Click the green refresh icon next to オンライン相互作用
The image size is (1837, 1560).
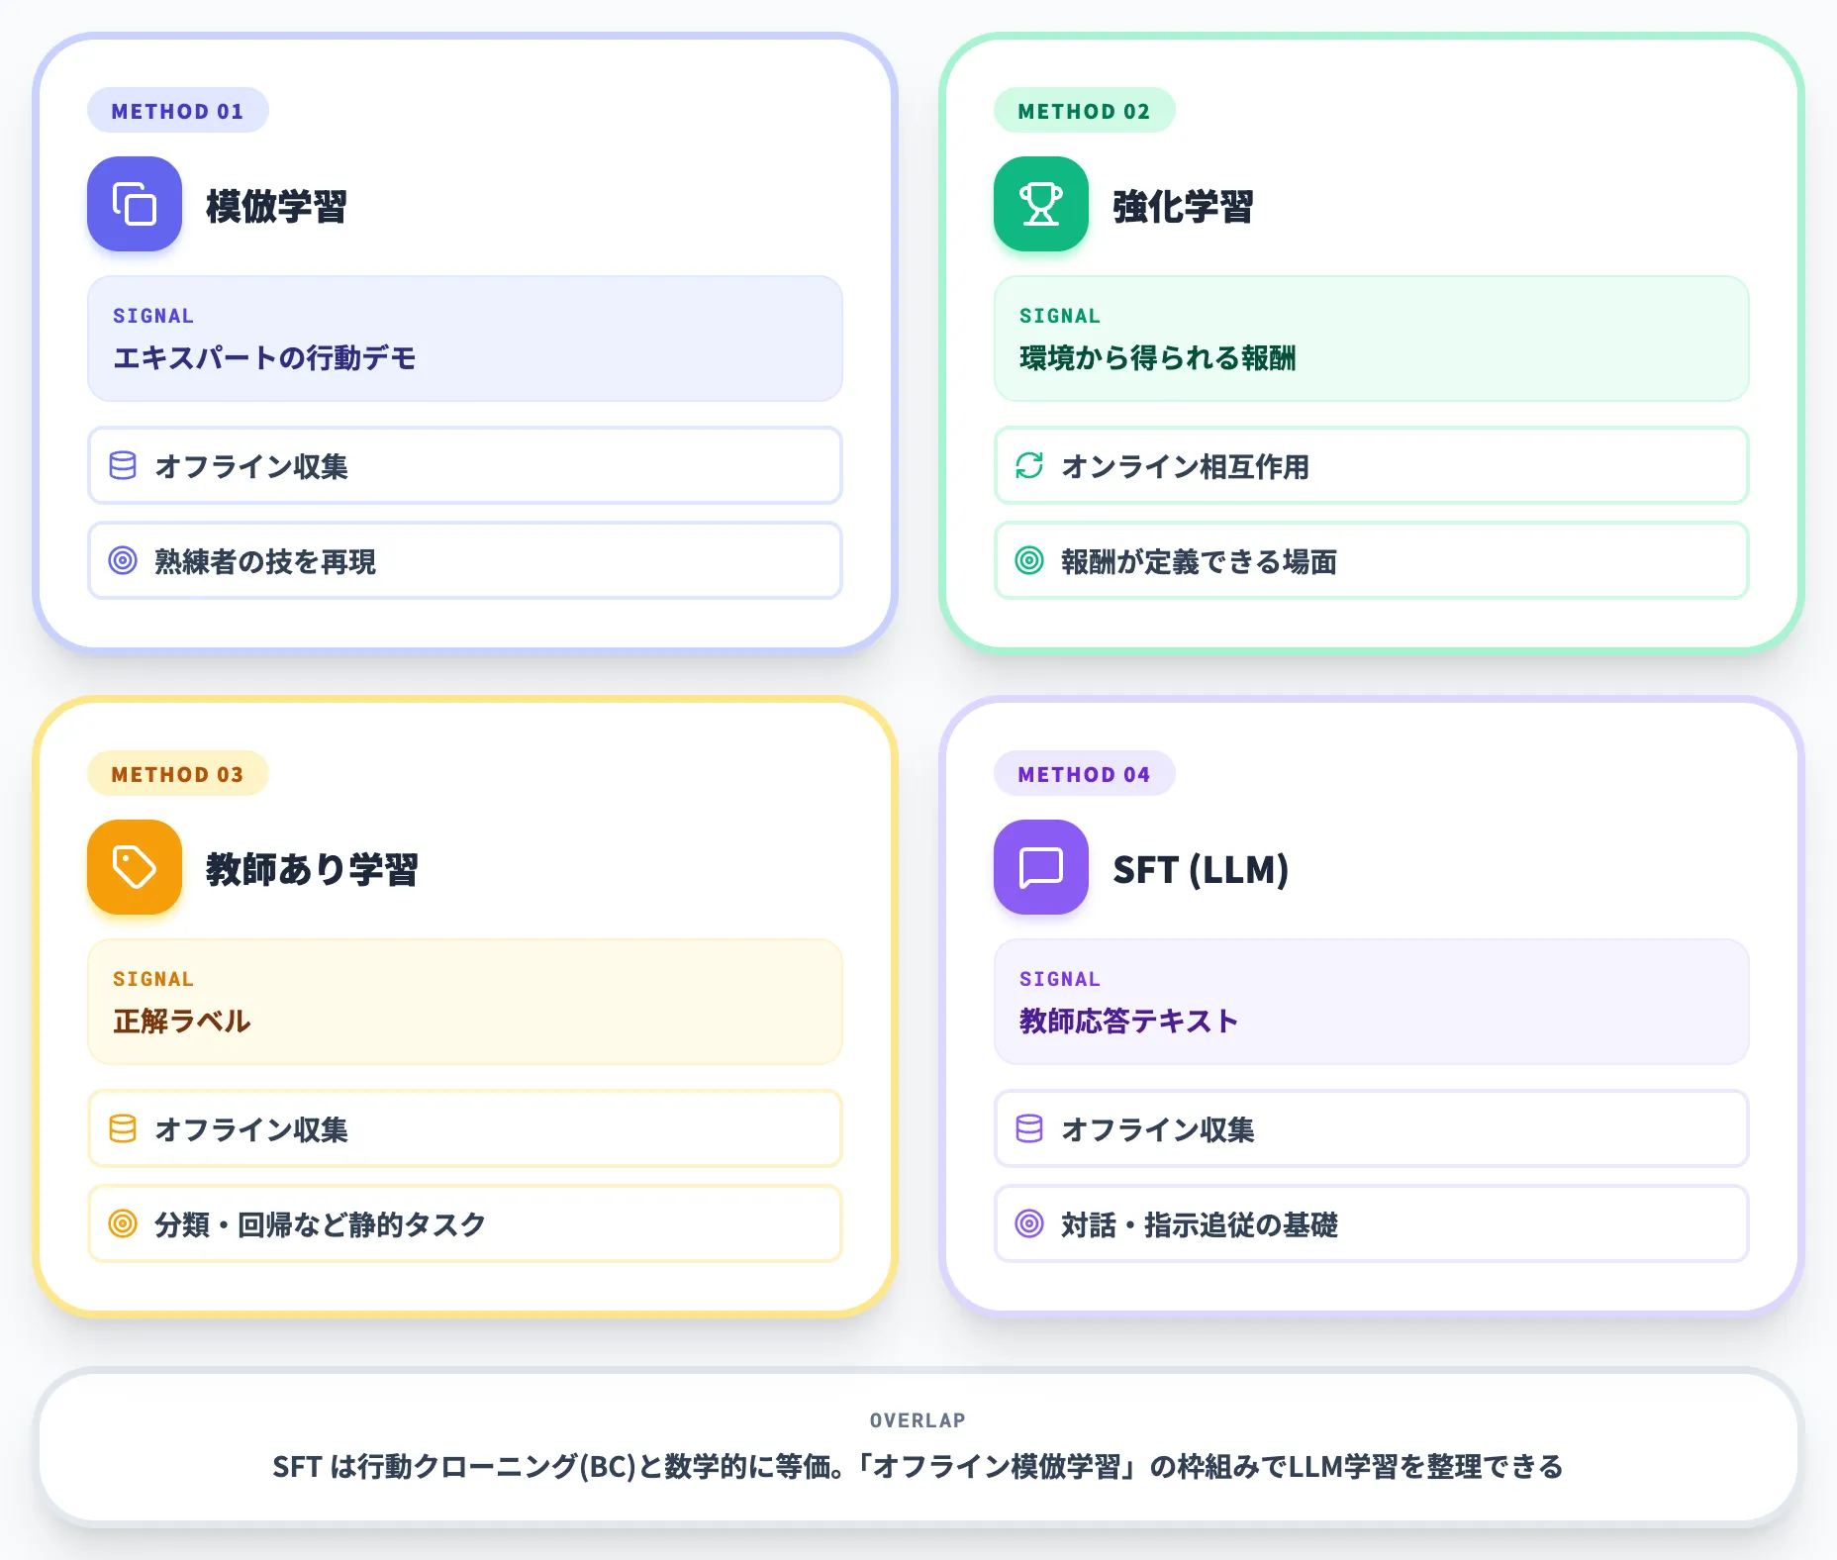(x=1029, y=465)
